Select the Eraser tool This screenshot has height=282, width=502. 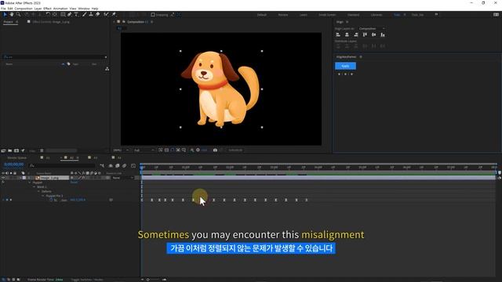tap(97, 14)
